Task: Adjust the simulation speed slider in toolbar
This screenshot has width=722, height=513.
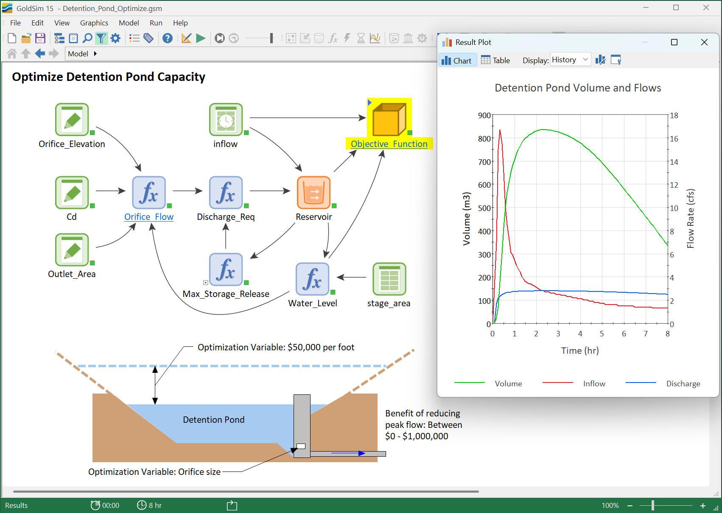Action: click(x=271, y=38)
